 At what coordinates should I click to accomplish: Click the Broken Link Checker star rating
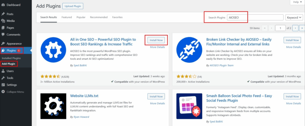point(186,76)
